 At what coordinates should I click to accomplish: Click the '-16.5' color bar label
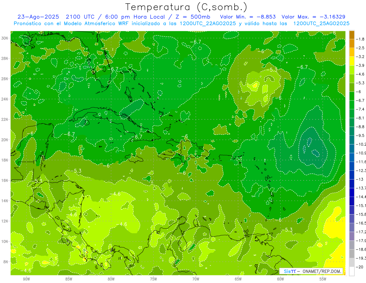tap(361, 223)
